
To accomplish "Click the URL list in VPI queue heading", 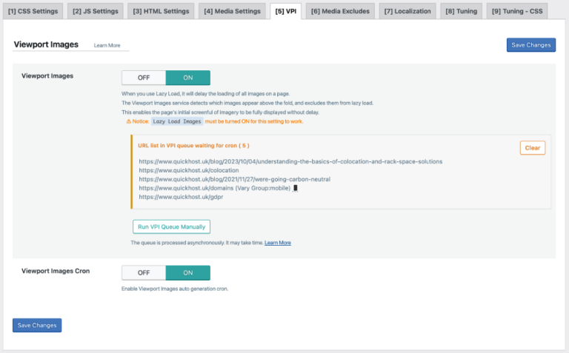I will 193,145.
